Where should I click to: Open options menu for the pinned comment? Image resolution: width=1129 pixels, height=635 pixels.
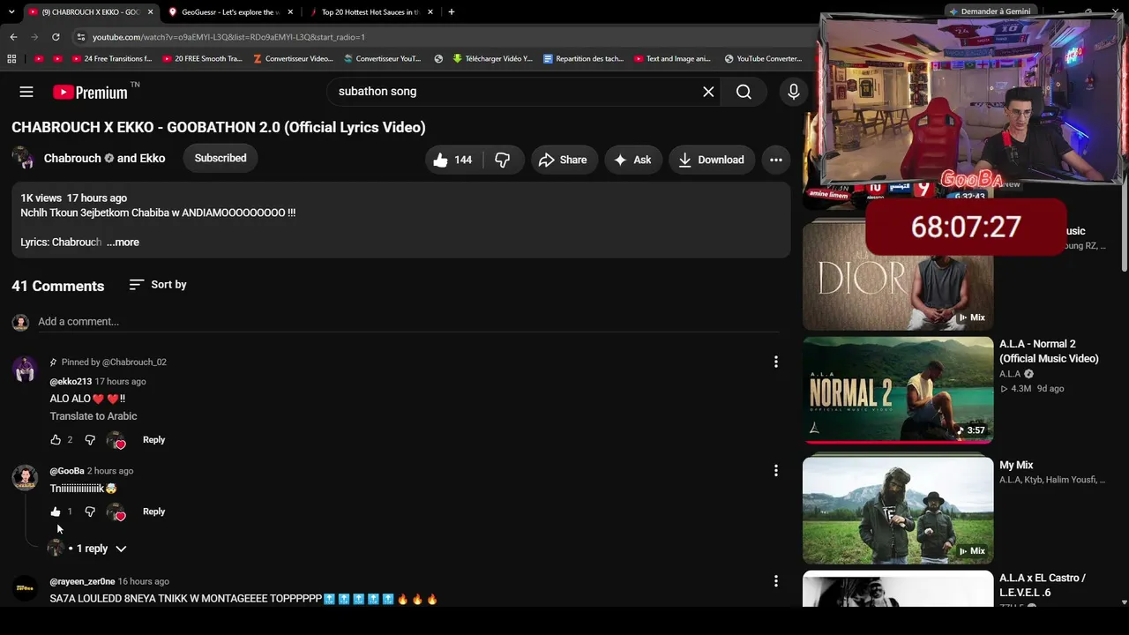pyautogui.click(x=776, y=362)
